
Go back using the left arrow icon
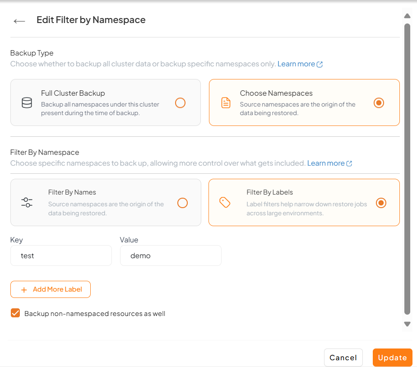(x=19, y=21)
